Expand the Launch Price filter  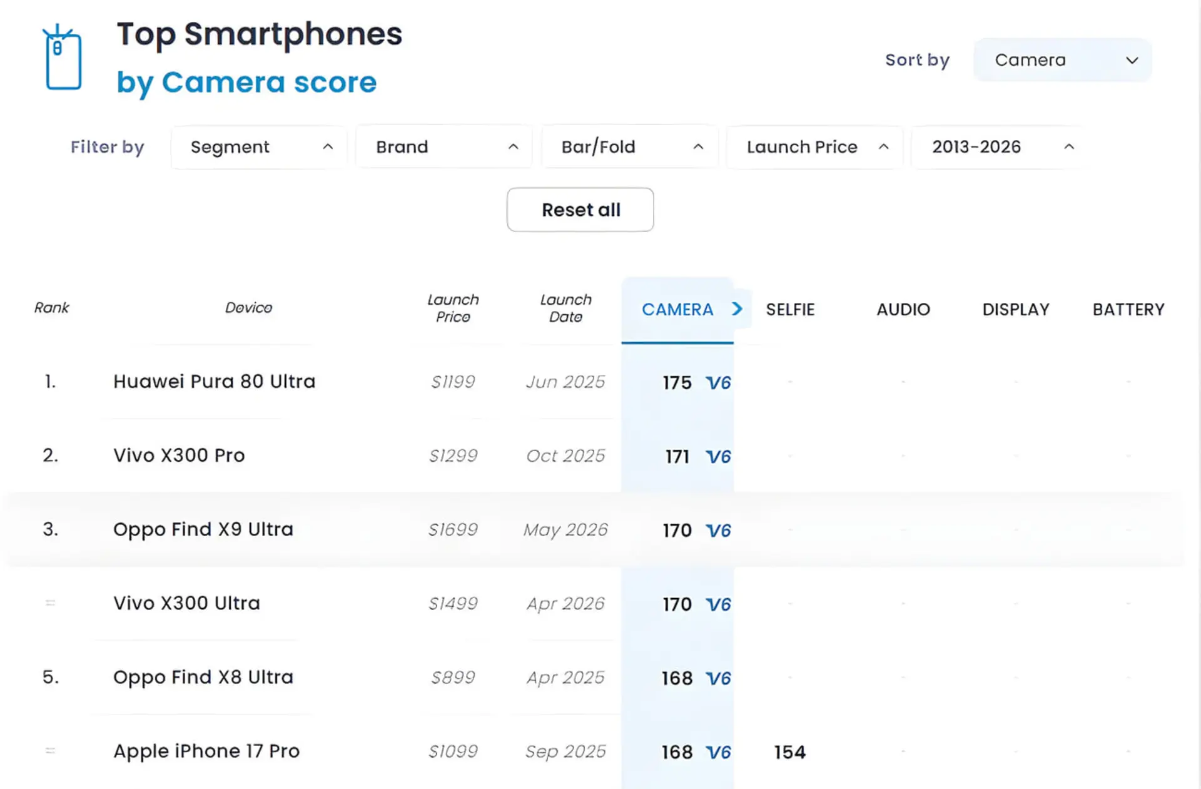click(x=814, y=147)
